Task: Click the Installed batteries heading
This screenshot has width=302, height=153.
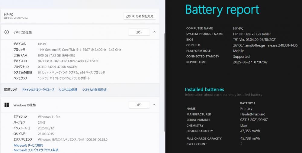Action: click(x=204, y=90)
